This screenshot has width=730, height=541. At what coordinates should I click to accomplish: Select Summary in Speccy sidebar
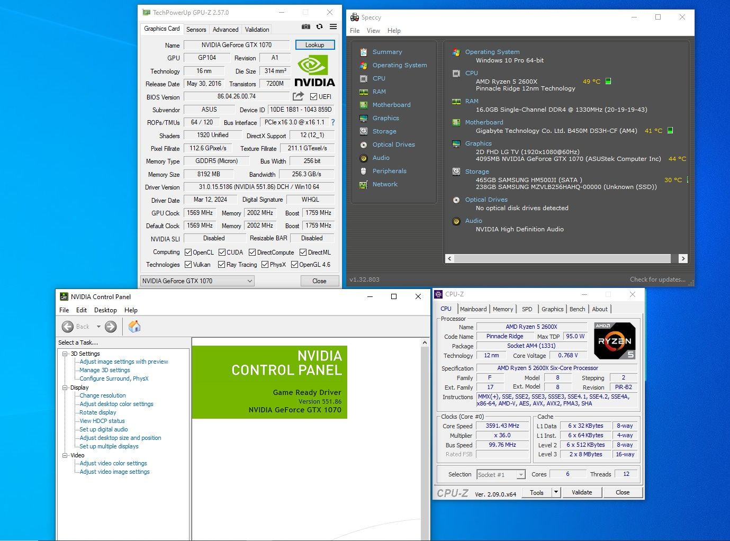pos(387,52)
